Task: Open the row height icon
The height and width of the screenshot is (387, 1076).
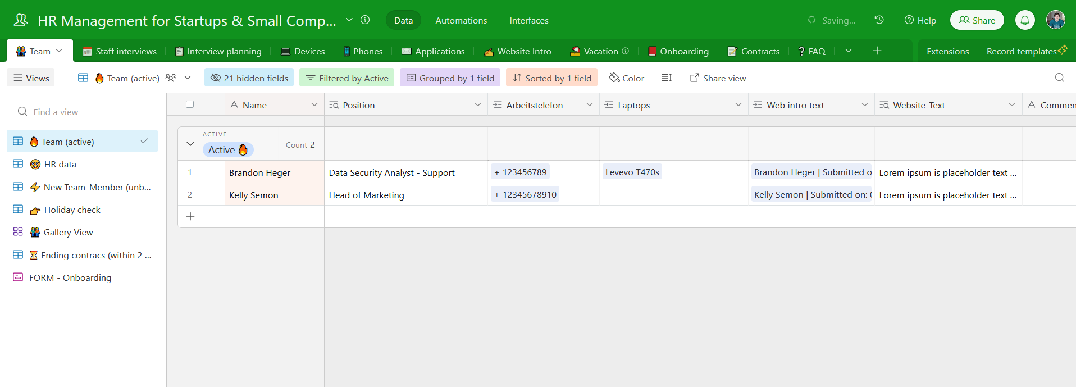Action: [667, 78]
